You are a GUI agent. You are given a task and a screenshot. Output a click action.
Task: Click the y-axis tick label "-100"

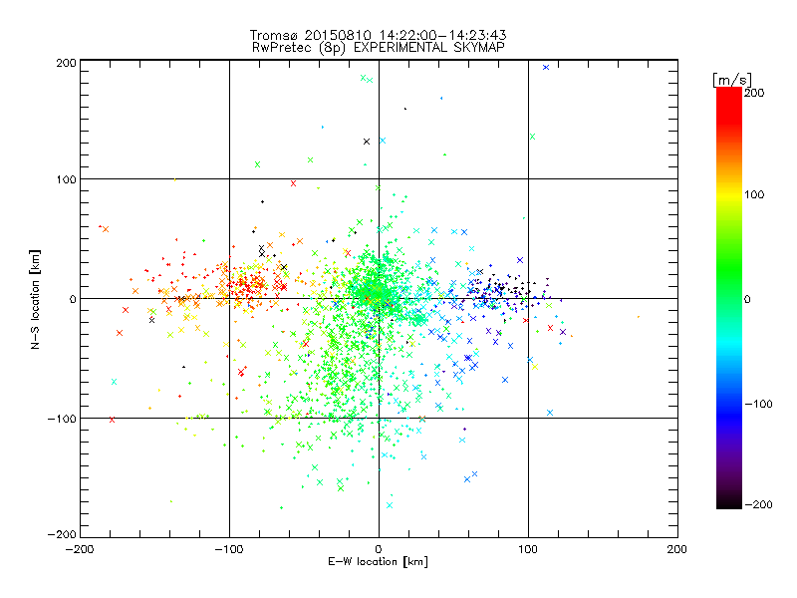click(62, 419)
